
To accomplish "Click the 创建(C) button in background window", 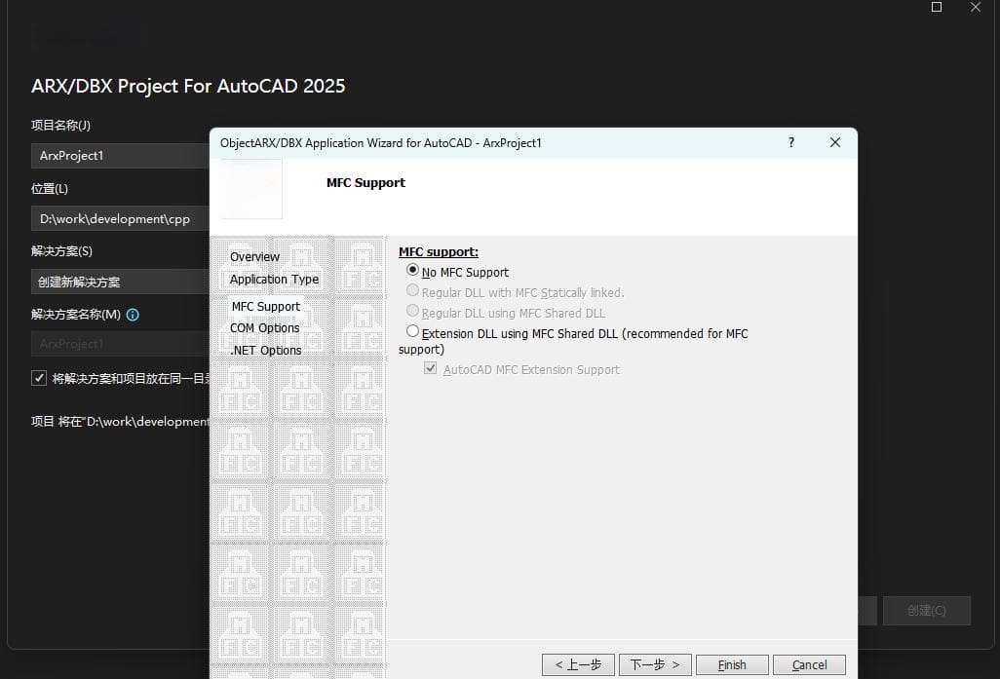I will pyautogui.click(x=927, y=611).
